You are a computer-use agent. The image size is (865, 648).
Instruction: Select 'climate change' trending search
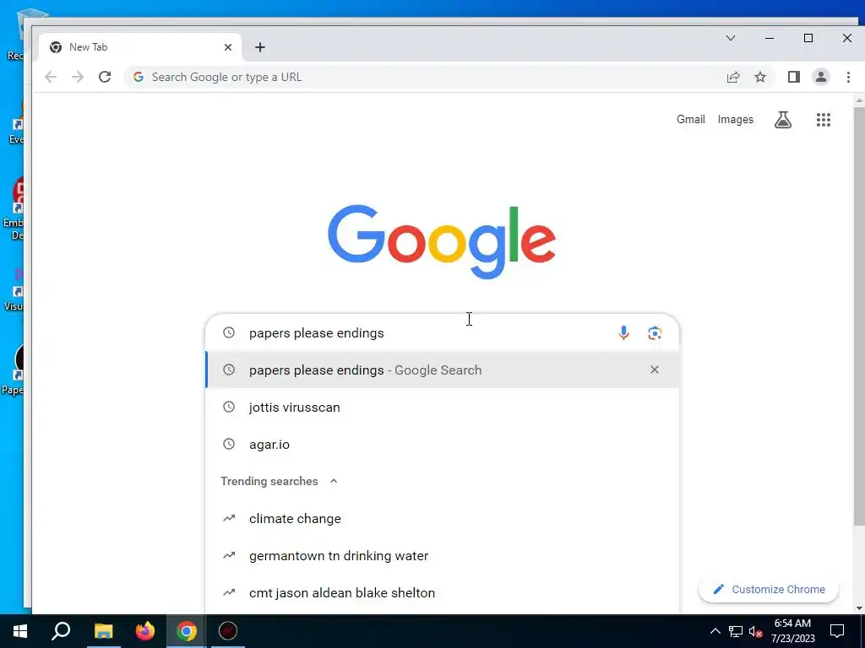click(x=443, y=519)
